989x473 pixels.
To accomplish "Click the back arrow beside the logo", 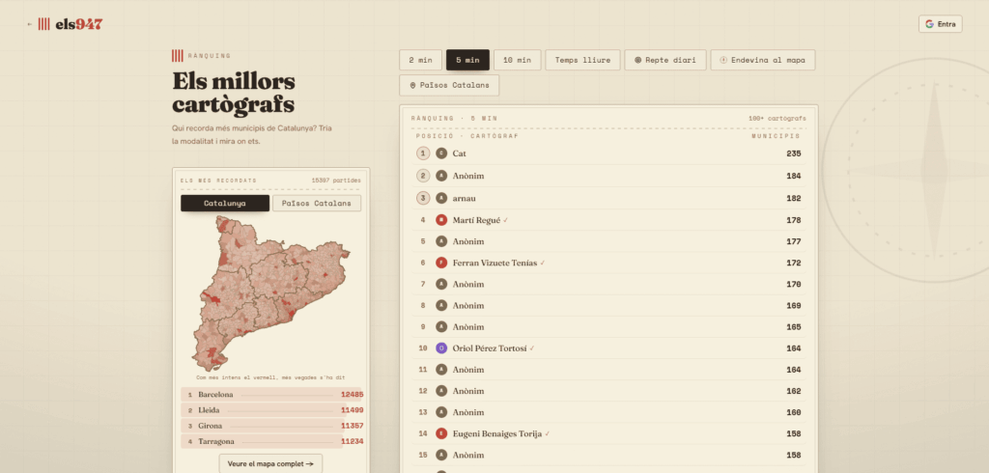I will pos(30,24).
